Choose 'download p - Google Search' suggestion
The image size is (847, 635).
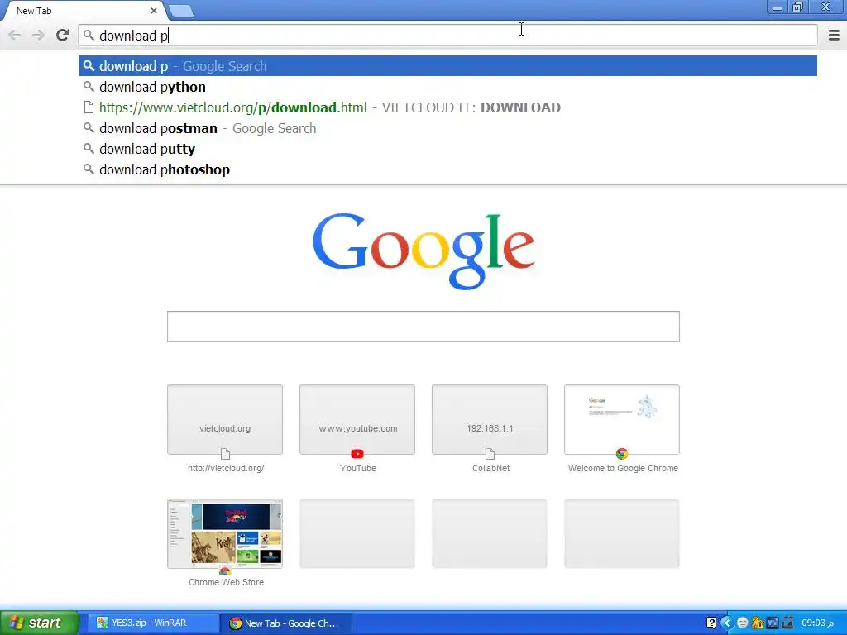coord(447,66)
